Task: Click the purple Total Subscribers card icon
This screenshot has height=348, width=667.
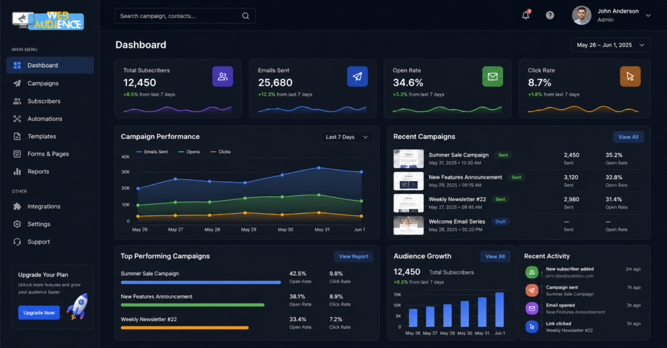Action: point(223,77)
